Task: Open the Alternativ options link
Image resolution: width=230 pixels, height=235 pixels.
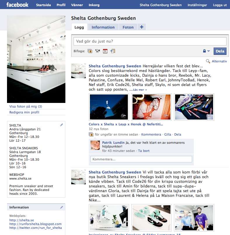Action: [x=219, y=61]
